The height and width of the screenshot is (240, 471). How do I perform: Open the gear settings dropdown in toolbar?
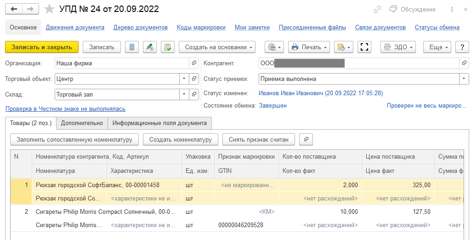coord(274,47)
